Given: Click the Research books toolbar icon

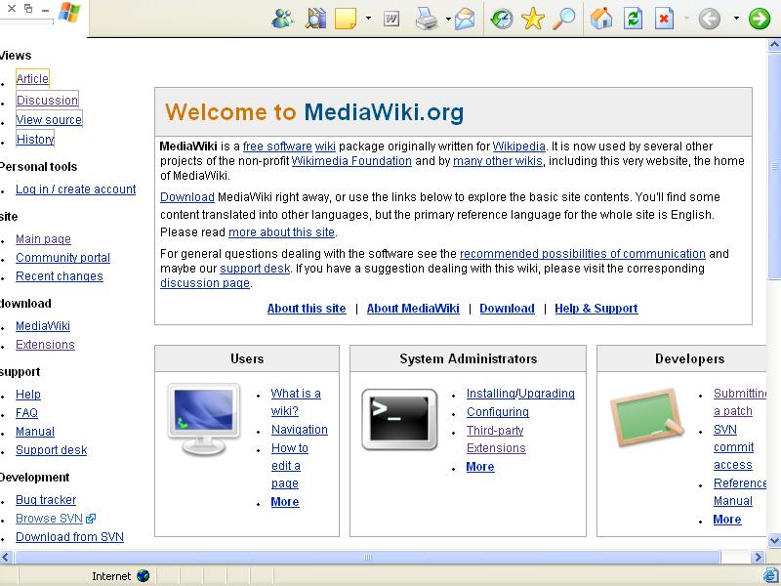Looking at the screenshot, I should tap(315, 19).
